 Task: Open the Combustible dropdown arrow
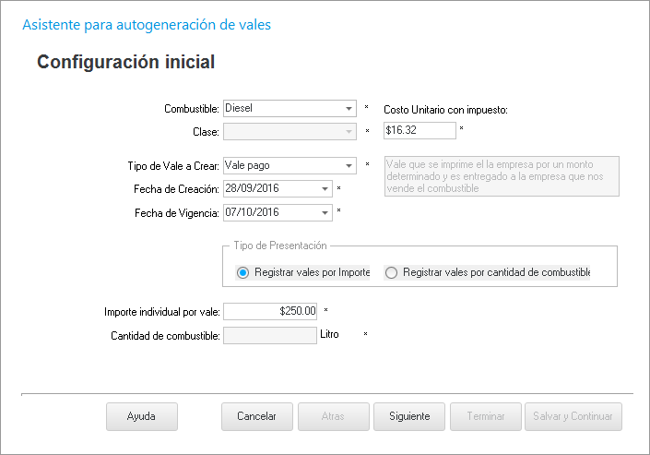tap(349, 108)
